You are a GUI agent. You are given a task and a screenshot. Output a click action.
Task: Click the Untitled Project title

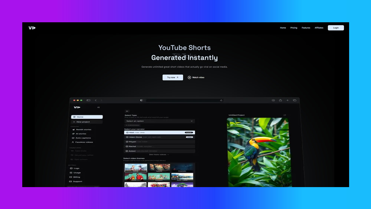click(x=236, y=115)
